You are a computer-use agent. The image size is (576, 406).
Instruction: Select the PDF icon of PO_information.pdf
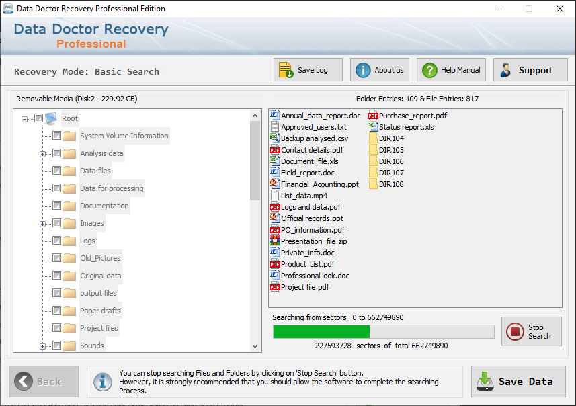274,230
